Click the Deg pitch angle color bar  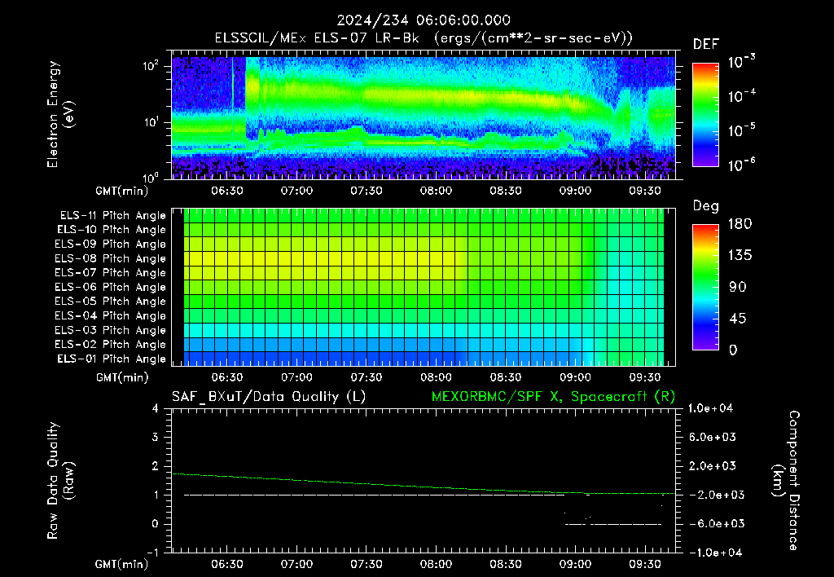pyautogui.click(x=705, y=287)
